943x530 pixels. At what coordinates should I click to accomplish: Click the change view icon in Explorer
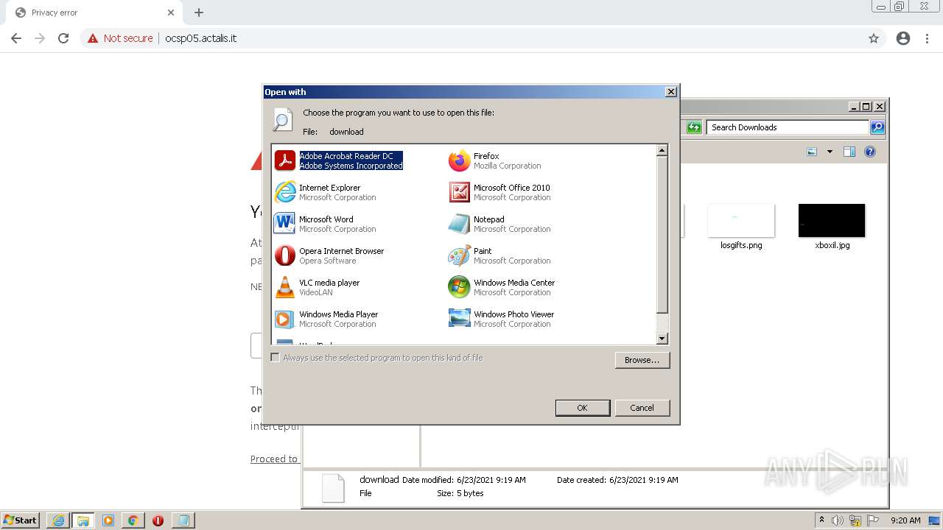[812, 152]
